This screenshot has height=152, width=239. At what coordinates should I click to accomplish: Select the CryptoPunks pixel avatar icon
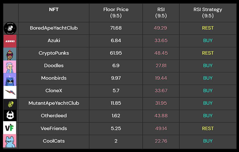click(x=10, y=54)
